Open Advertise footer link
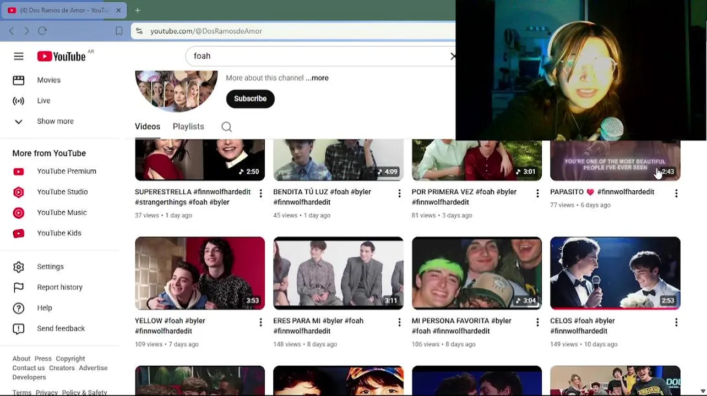707x396 pixels. click(x=93, y=368)
